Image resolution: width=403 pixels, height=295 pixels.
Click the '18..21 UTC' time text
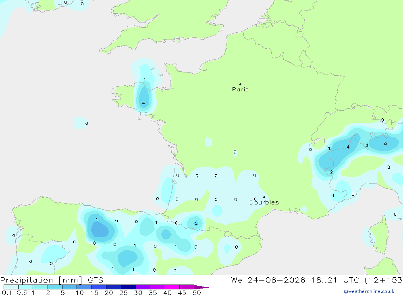click(335, 280)
